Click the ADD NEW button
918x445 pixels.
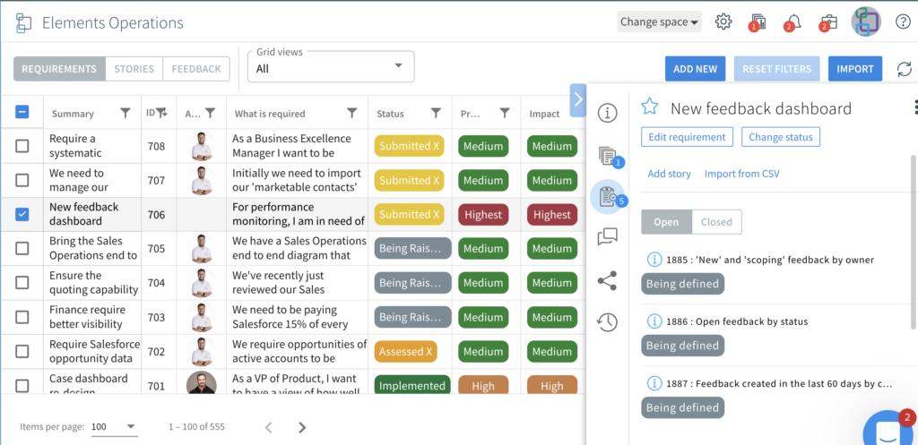tap(695, 69)
